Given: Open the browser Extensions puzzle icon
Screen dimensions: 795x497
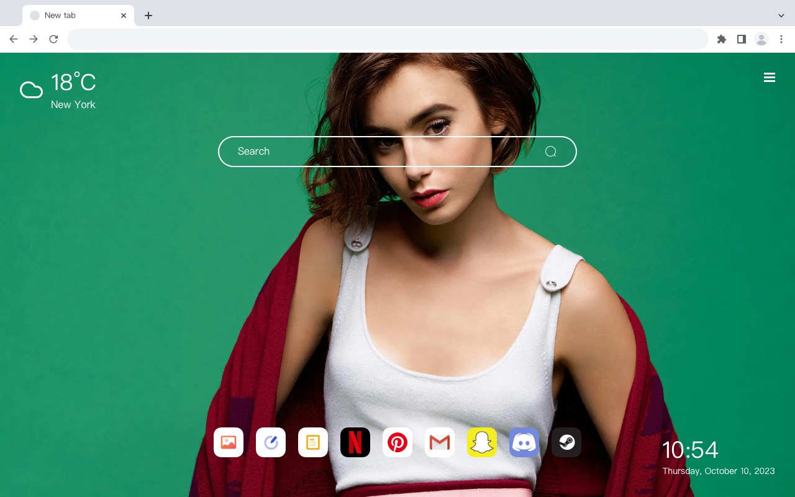Looking at the screenshot, I should tap(721, 39).
